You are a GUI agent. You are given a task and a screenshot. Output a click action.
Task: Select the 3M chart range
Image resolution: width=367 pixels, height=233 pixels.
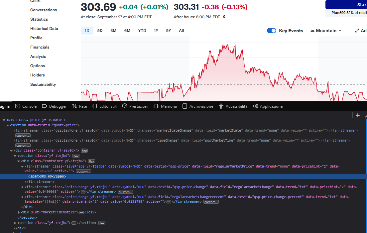pos(113,31)
